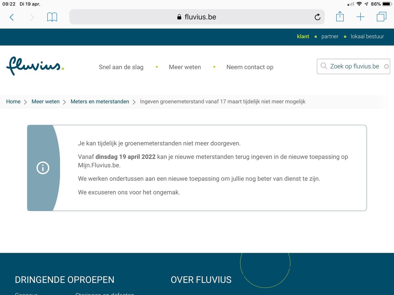Click the 'OVER FLUVIUS' footer heading

[x=201, y=280]
